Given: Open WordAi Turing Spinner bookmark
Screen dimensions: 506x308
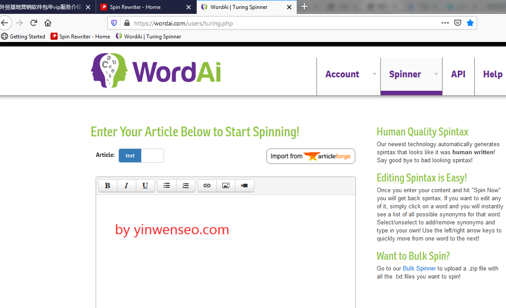Looking at the screenshot, I should [x=148, y=37].
